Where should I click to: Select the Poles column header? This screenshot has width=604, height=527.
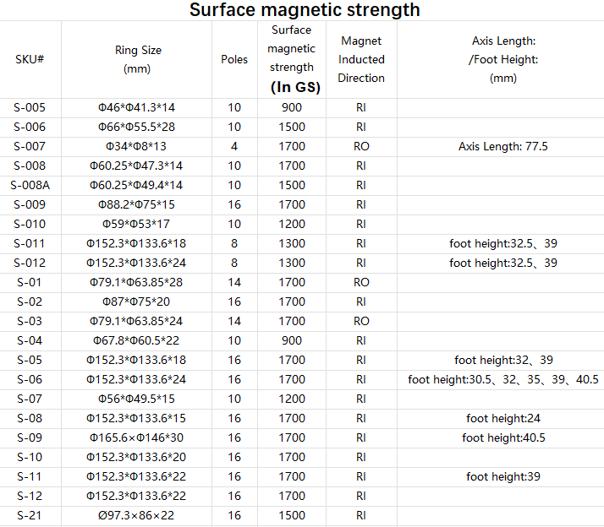click(234, 60)
